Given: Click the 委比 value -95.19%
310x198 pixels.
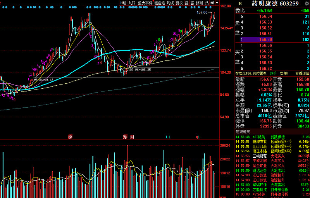Looking at the screenshot, I should [265, 10].
